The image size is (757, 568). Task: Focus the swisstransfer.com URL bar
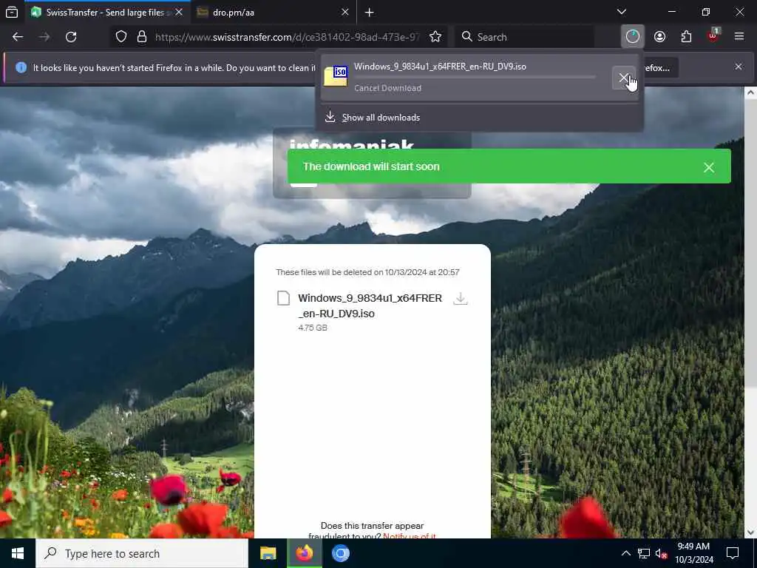[288, 37]
